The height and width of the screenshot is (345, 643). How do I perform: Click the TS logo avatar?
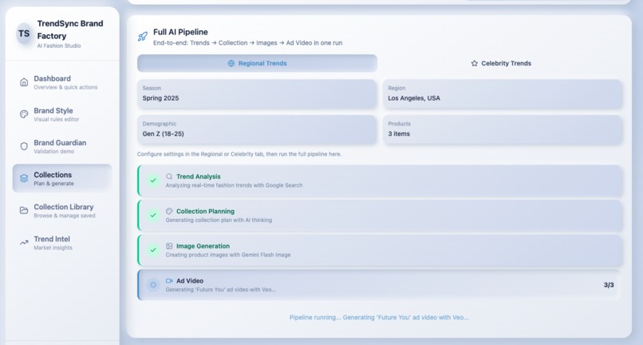(x=24, y=34)
